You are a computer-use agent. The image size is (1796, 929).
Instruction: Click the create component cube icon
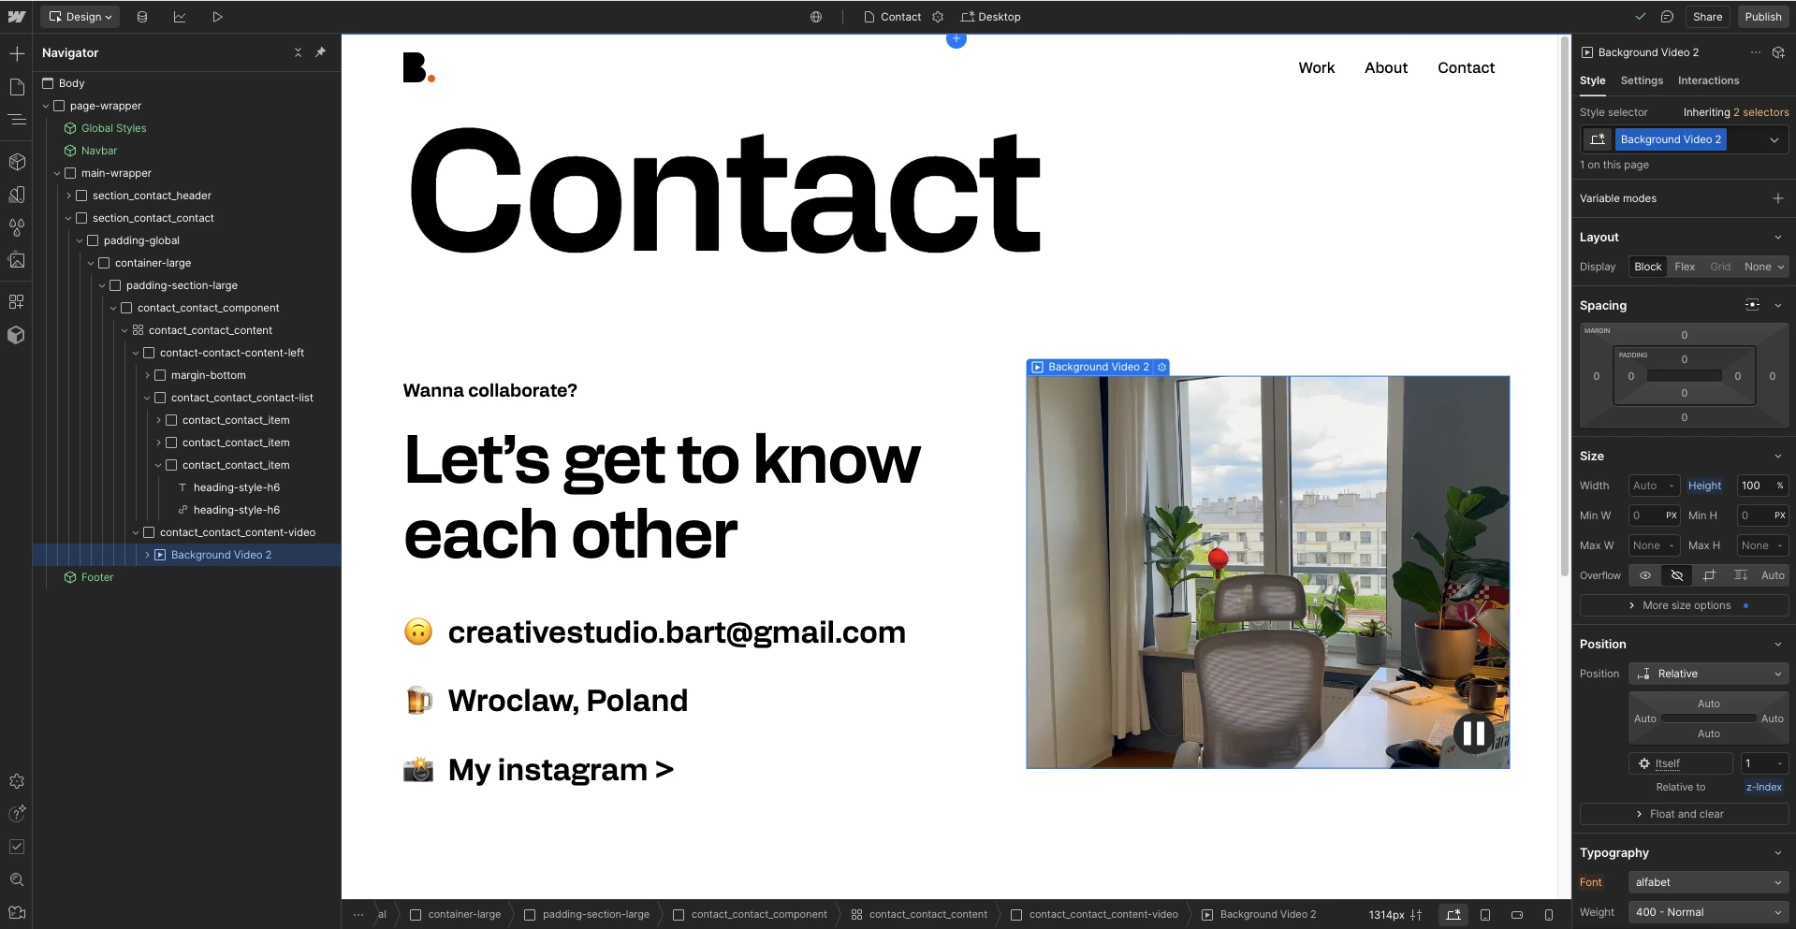click(1778, 52)
